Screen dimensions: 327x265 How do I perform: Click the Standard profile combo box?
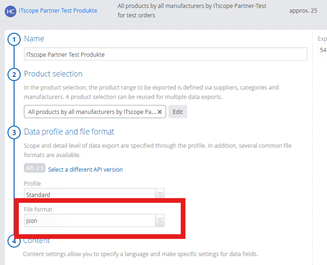click(x=94, y=194)
